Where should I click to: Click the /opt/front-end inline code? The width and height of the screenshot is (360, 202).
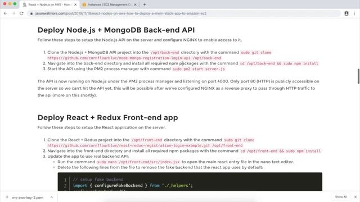coord(147,140)
